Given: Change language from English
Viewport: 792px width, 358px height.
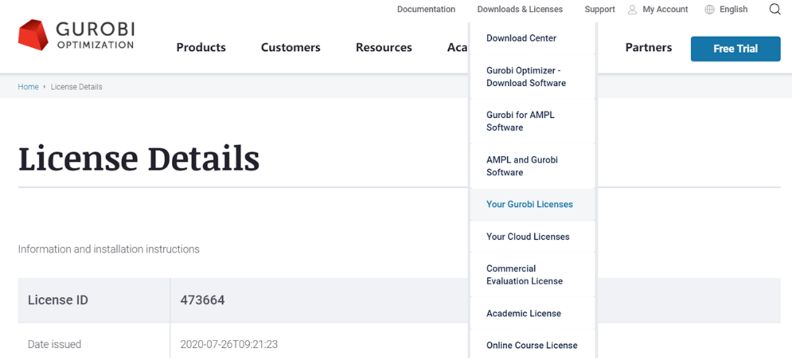Looking at the screenshot, I should click(x=734, y=10).
